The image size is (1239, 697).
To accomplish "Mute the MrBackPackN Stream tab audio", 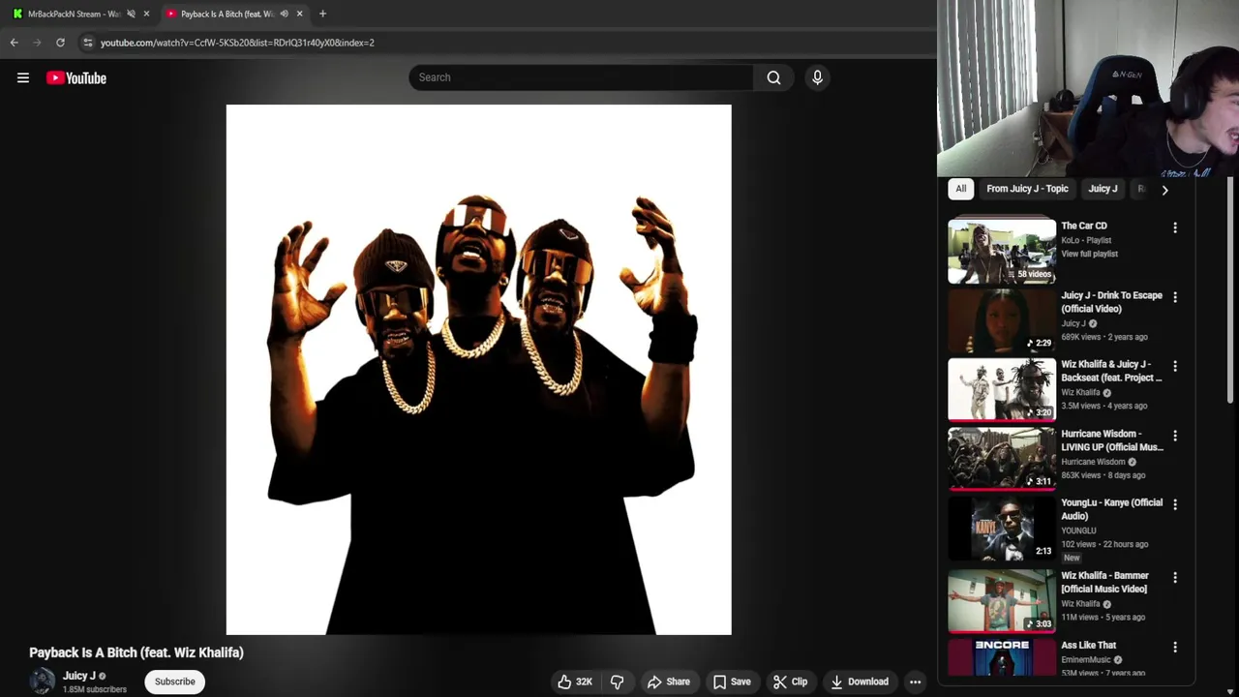I will coord(131,14).
